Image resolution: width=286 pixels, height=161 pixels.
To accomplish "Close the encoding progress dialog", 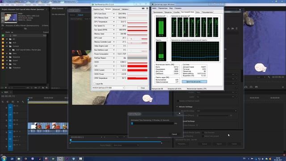I will point(180,113).
